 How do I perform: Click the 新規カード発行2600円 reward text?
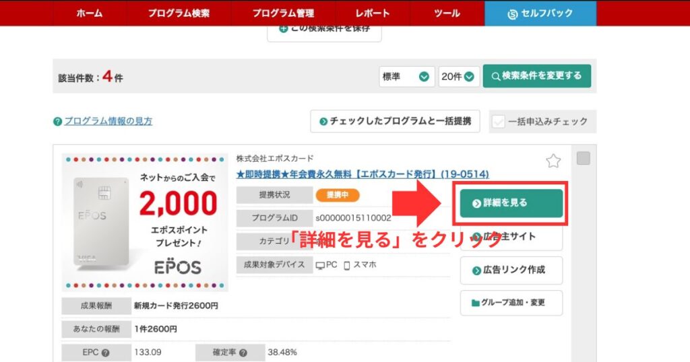pos(176,305)
